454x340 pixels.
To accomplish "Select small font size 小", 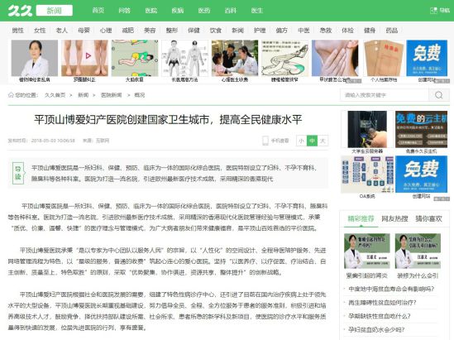I will (301, 141).
